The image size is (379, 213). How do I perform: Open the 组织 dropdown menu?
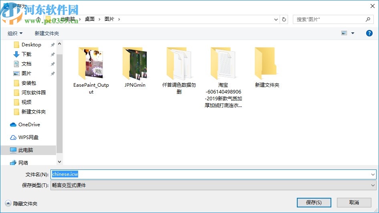pos(15,33)
